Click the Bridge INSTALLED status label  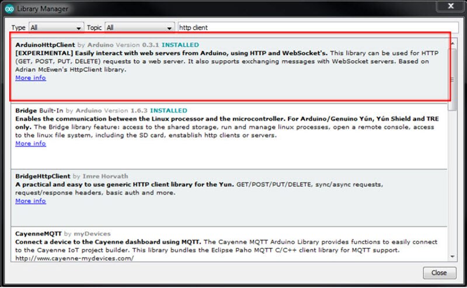click(x=168, y=110)
